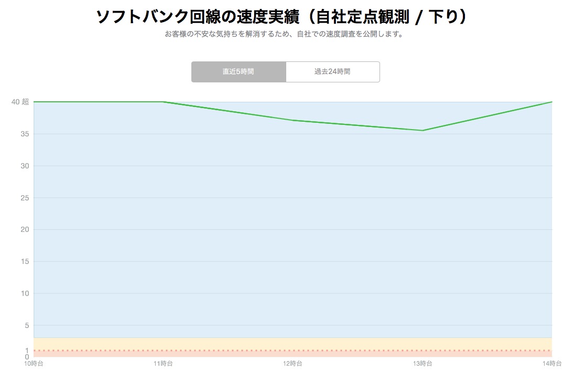The width and height of the screenshot is (574, 381).
Task: Switch to the 過去24時間 tab
Action: (332, 72)
